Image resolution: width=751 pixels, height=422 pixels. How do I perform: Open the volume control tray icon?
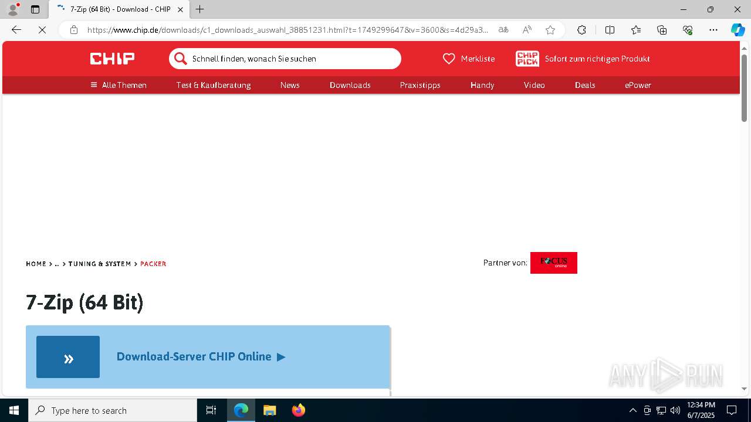point(675,410)
